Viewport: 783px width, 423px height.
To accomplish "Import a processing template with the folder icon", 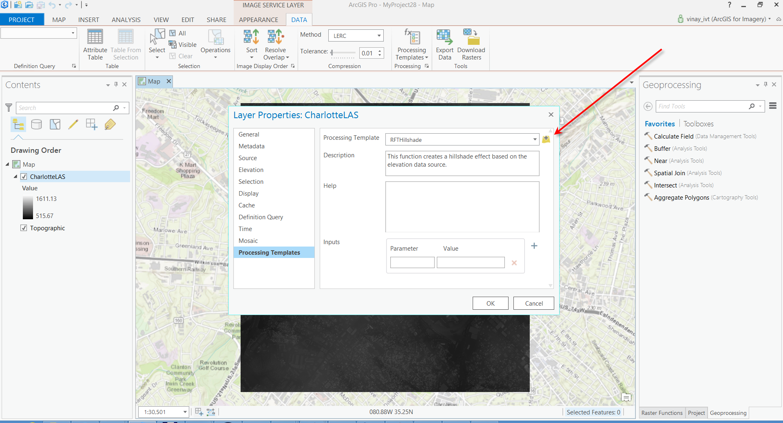I will coord(546,139).
